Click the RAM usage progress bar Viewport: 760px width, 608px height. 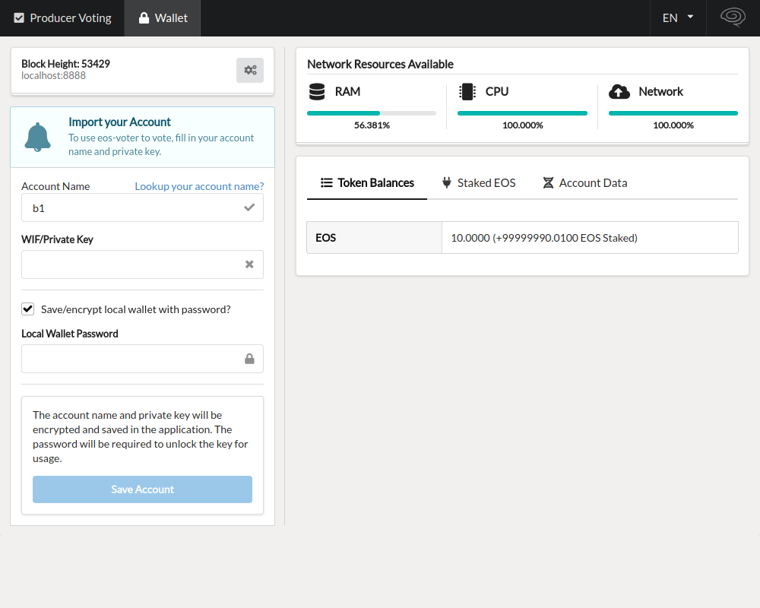click(371, 113)
